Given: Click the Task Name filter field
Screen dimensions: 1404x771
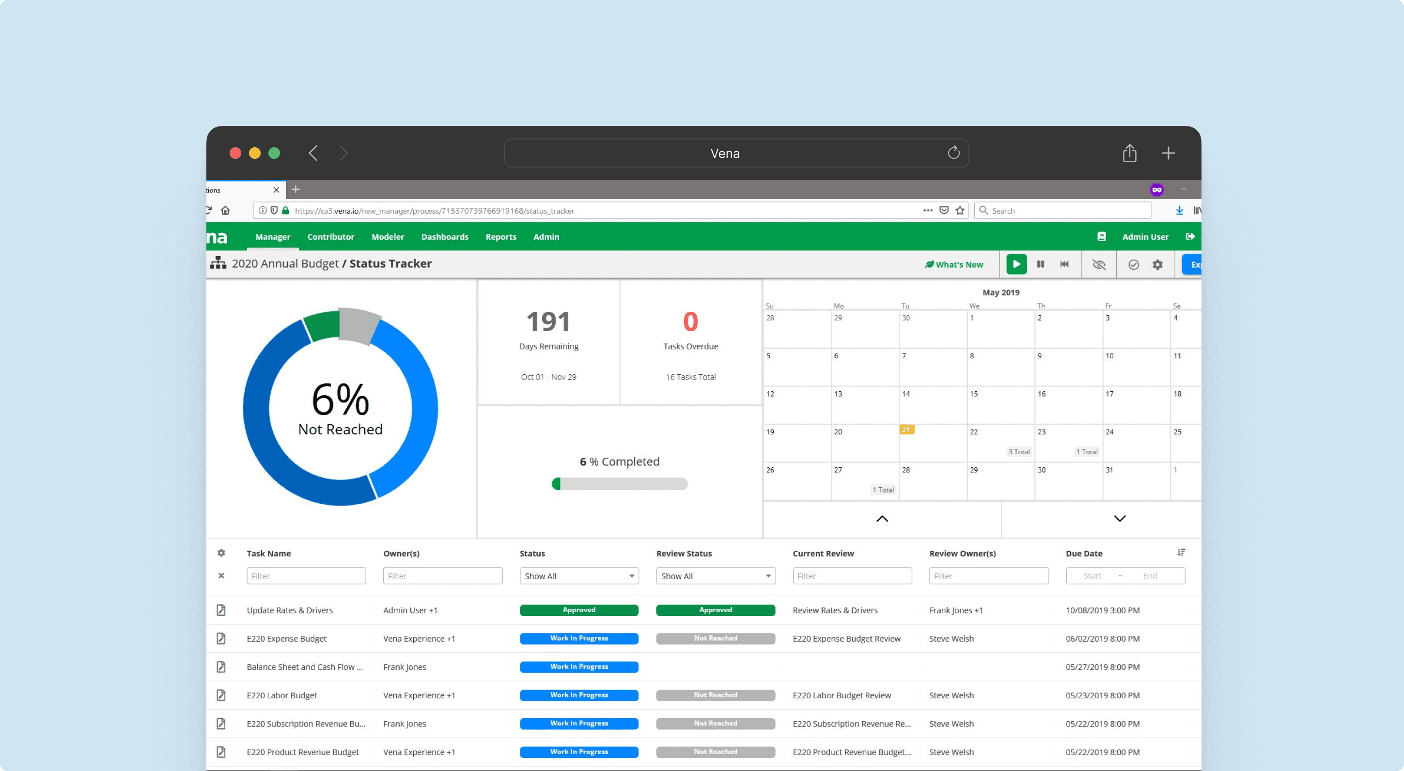Looking at the screenshot, I should (306, 576).
